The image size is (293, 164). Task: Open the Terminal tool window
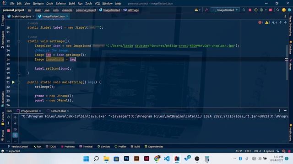(86, 147)
